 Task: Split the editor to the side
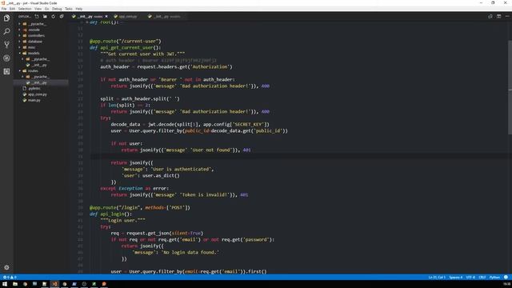coord(498,16)
